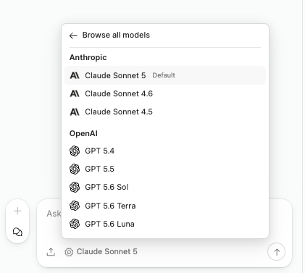Open the chat bubbles conversations icon
Image resolution: width=305 pixels, height=273 pixels.
(x=17, y=232)
